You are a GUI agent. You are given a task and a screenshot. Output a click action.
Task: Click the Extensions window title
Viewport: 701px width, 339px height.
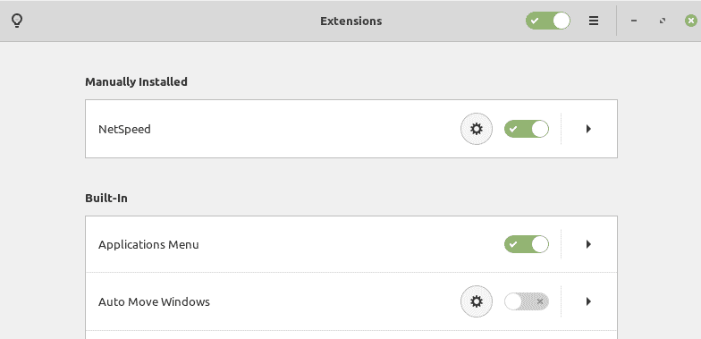pyautogui.click(x=350, y=21)
